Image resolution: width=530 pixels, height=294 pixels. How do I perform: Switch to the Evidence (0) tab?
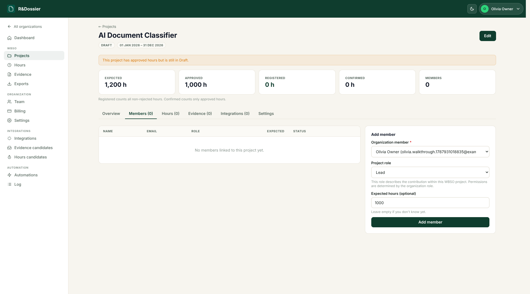[x=200, y=114]
